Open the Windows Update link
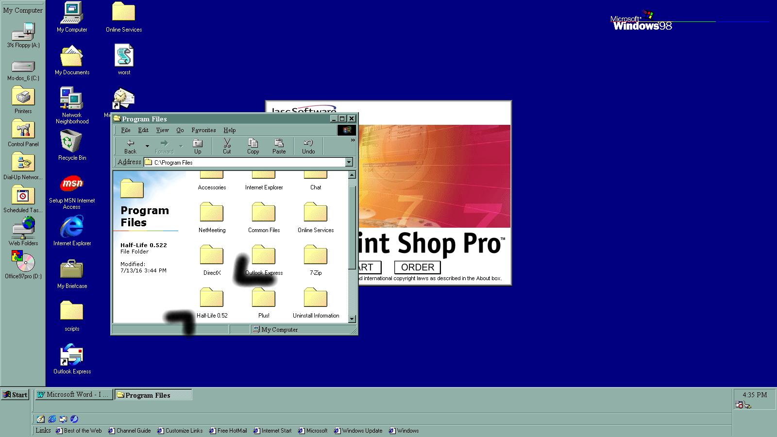Image resolution: width=777 pixels, height=437 pixels. tap(358, 431)
